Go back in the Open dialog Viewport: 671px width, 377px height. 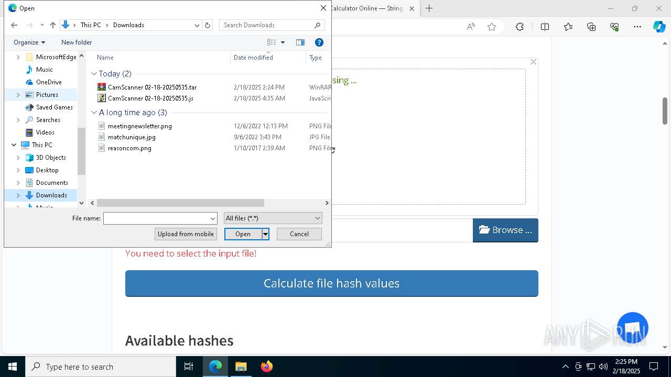(x=14, y=25)
